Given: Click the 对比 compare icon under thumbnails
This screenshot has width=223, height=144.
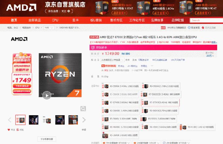Looking at the screenshot, I should point(17,130).
